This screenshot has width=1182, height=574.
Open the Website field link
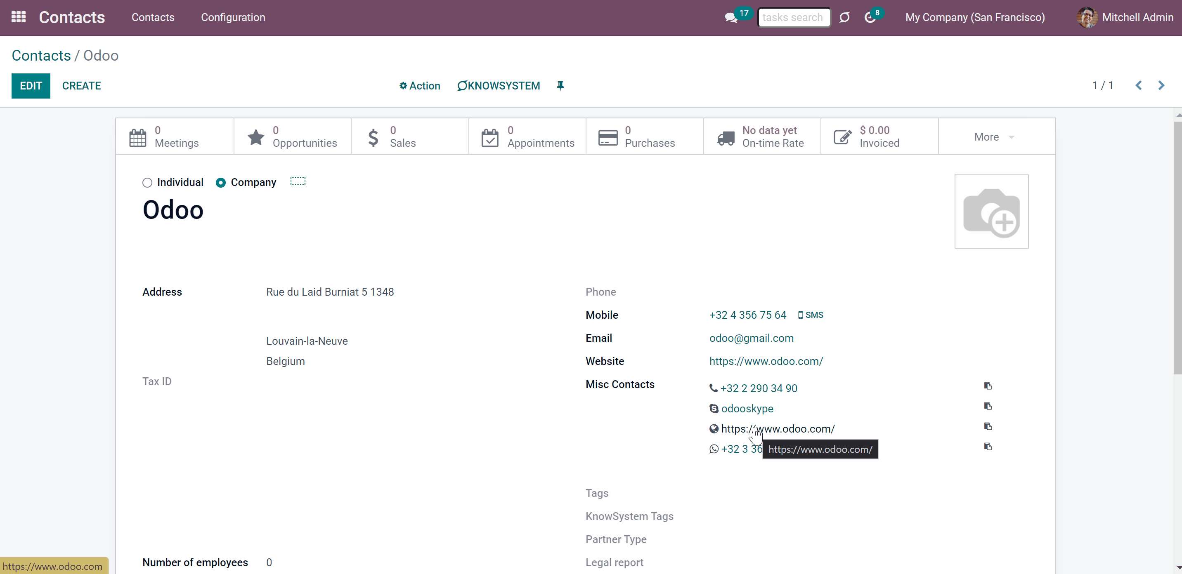766,361
